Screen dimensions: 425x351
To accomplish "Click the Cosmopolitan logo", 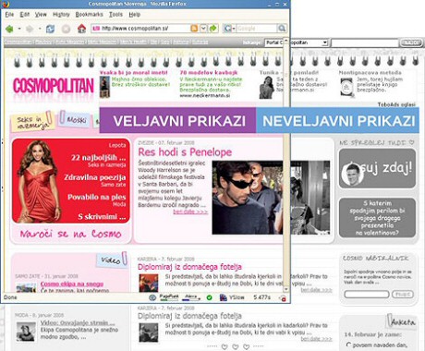I will coord(54,86).
